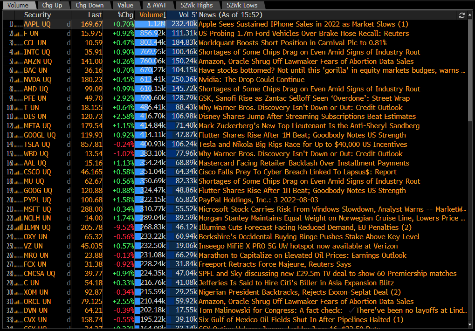Select the XOM UN security

click(36, 293)
